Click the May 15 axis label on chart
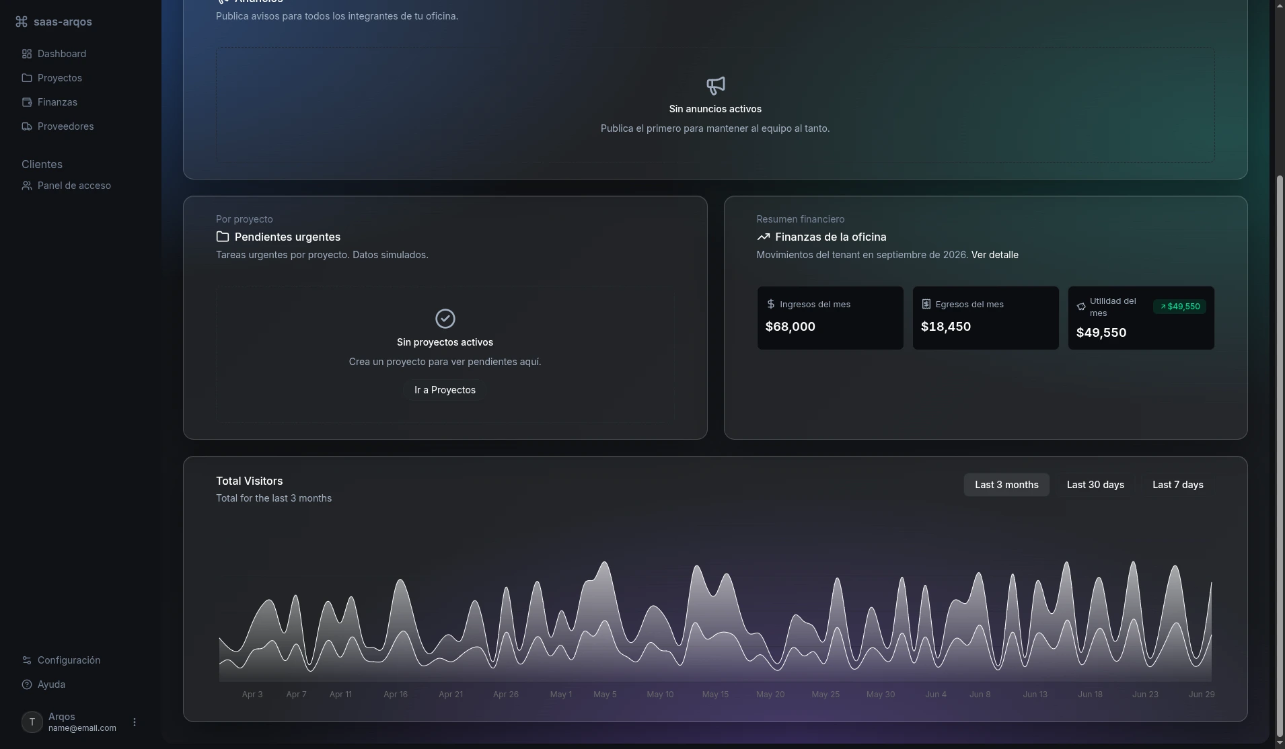 pos(715,695)
